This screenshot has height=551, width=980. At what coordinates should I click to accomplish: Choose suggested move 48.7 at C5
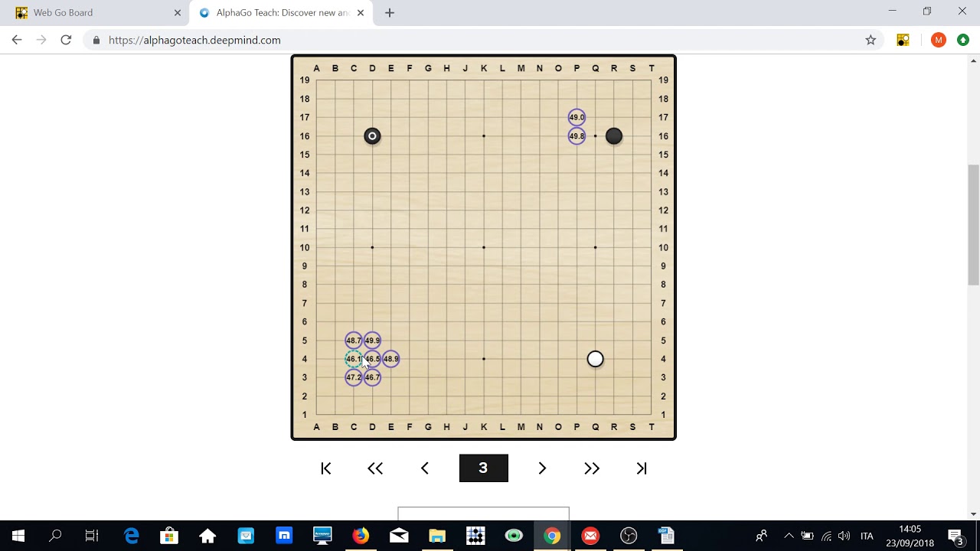pos(354,341)
